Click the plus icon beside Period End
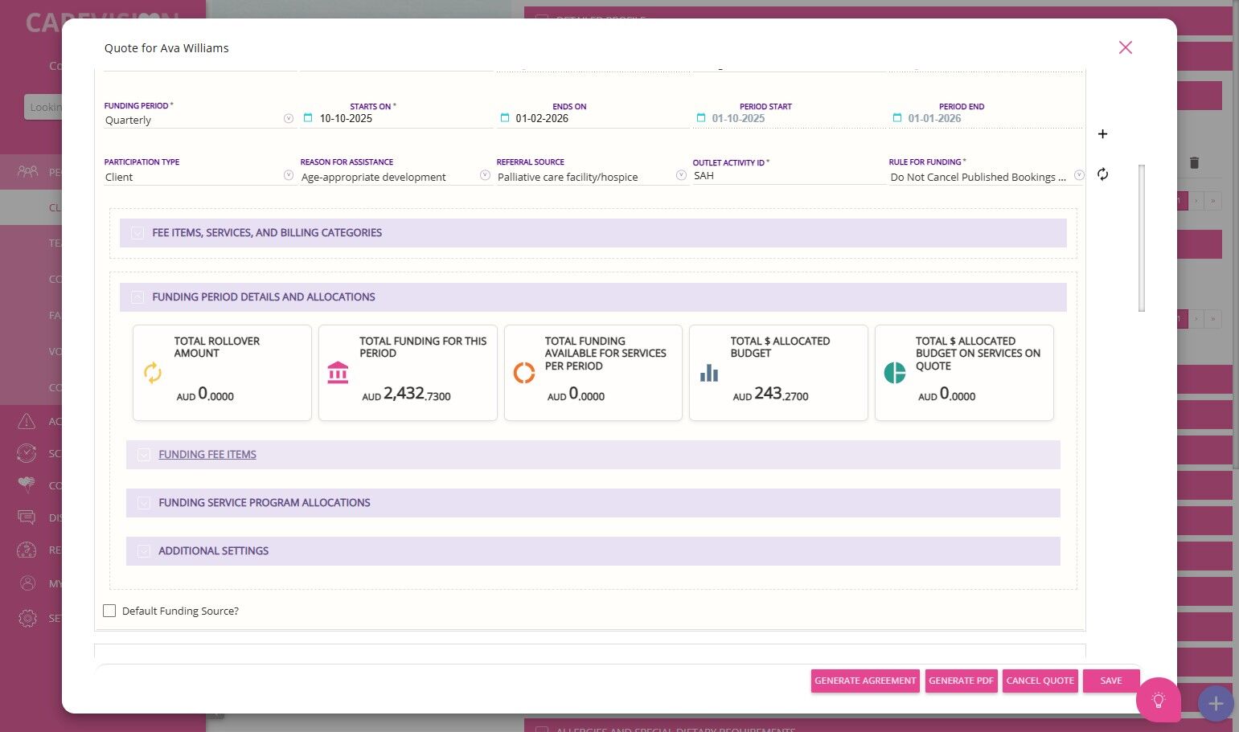 tap(1102, 134)
